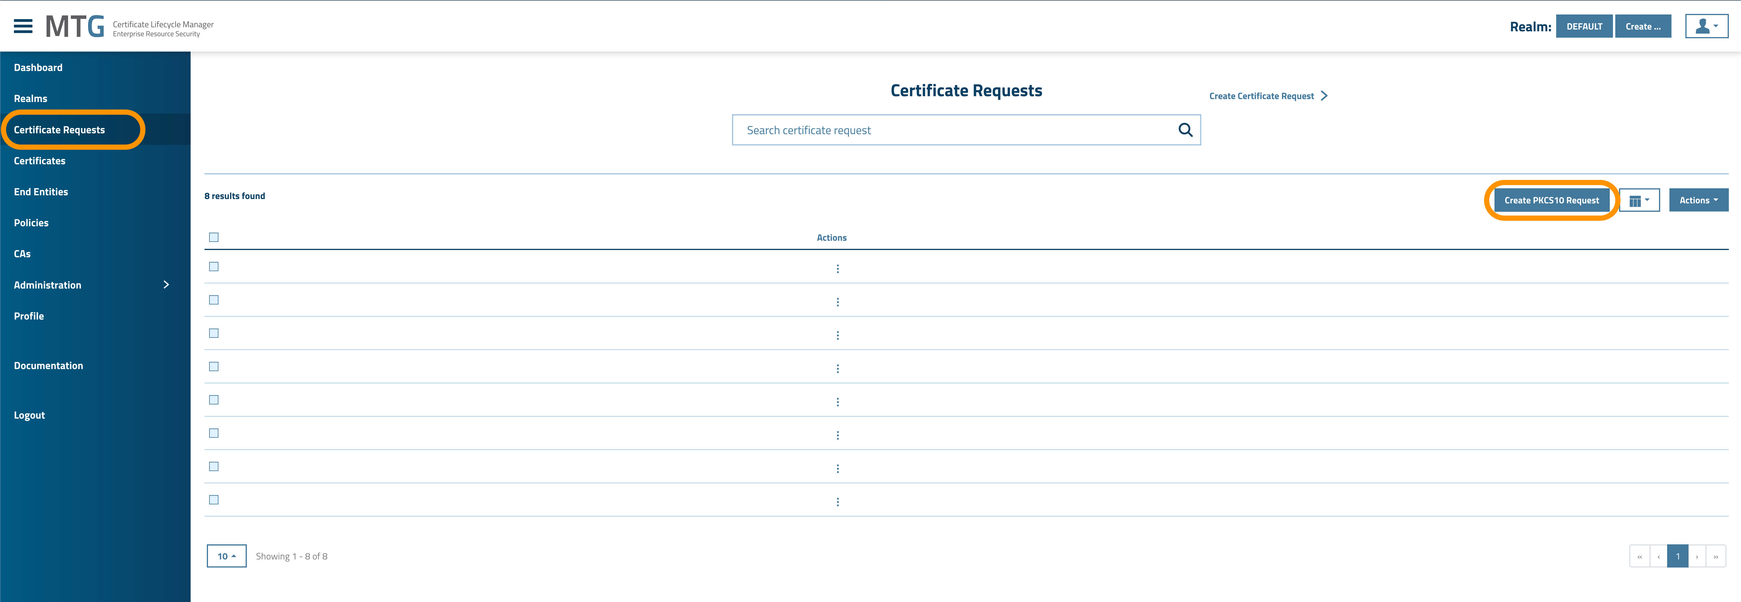Select the seventh row checkbox
The height and width of the screenshot is (602, 1741).
click(x=213, y=466)
